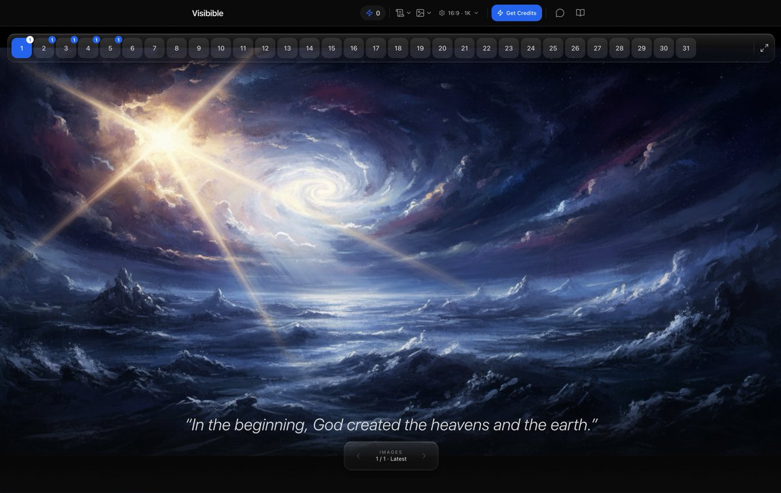The width and height of the screenshot is (781, 493).
Task: Click the credits balance lightning badge
Action: (373, 13)
